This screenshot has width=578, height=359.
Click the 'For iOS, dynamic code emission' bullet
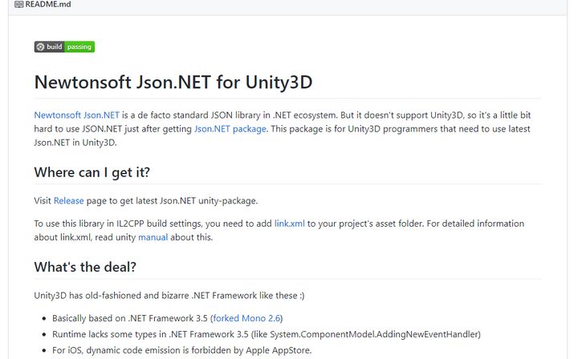pyautogui.click(x=181, y=350)
